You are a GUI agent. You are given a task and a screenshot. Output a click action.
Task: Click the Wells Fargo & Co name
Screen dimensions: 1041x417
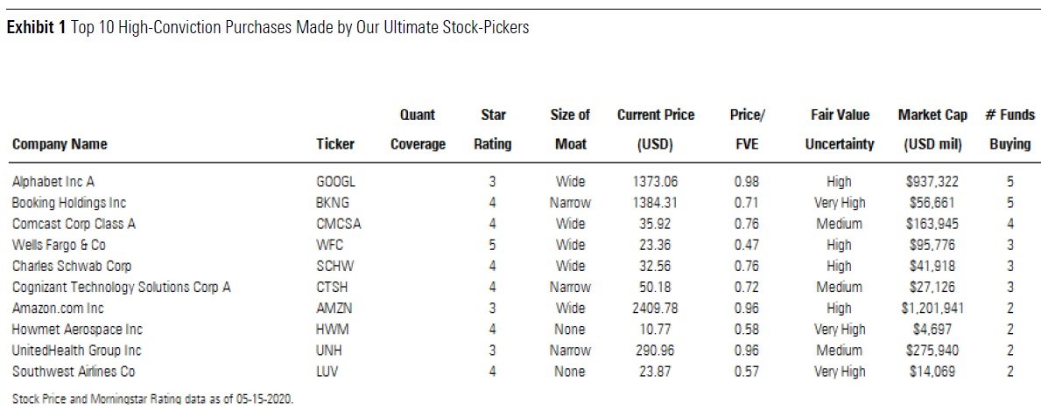pyautogui.click(x=59, y=245)
